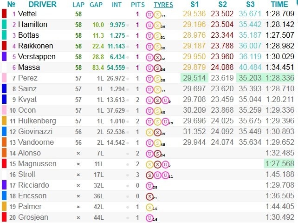
Task: Click Ericsson's supersoft tyre icon
Action: click(x=149, y=196)
